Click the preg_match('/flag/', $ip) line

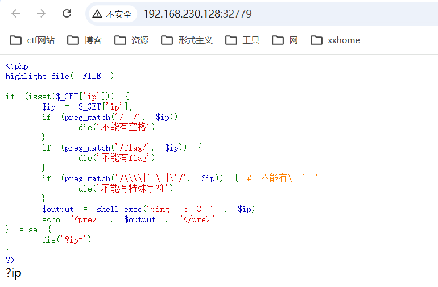(122, 148)
